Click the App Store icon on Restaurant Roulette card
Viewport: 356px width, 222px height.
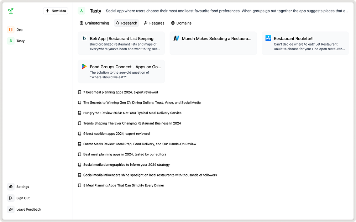(x=268, y=38)
